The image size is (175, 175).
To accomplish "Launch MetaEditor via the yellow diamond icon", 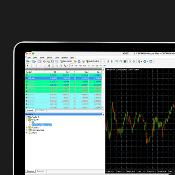I will pyautogui.click(x=75, y=61).
